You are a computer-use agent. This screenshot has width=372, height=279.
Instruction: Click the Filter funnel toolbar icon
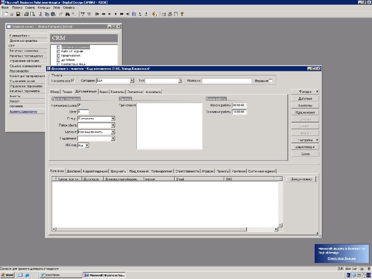point(83,14)
